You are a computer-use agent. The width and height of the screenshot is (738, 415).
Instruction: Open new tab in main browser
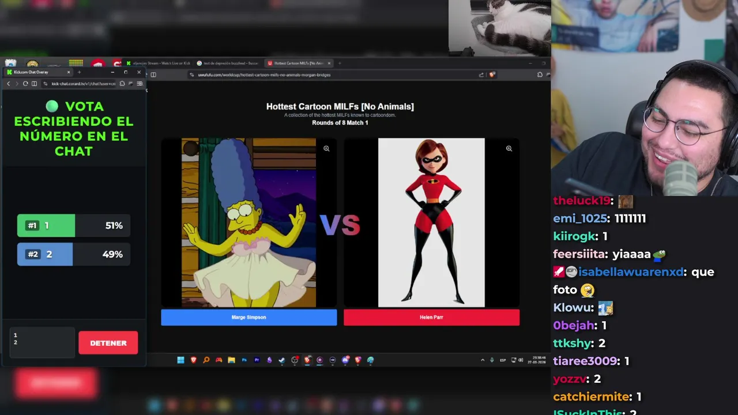tap(340, 63)
